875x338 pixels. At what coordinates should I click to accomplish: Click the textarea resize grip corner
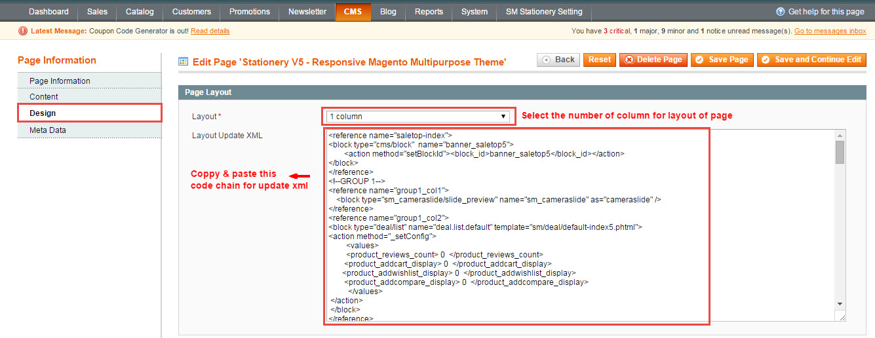pos(842,317)
